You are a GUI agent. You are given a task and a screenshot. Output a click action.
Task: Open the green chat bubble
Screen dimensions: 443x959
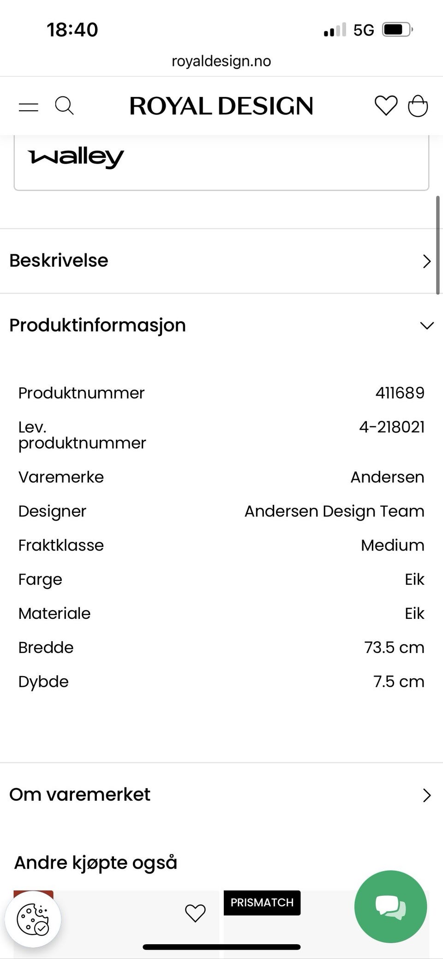(x=390, y=907)
